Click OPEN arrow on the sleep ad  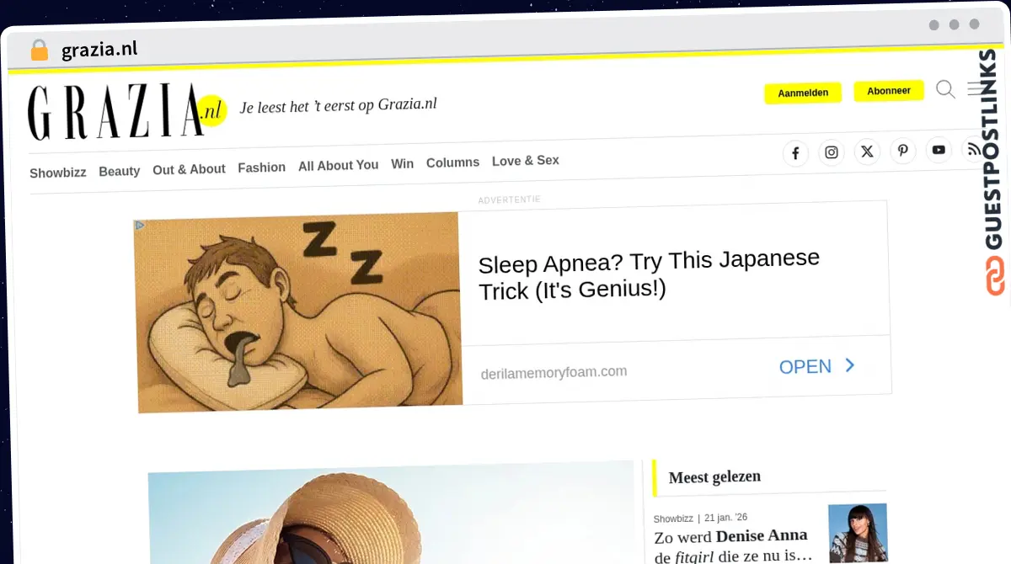(x=817, y=366)
